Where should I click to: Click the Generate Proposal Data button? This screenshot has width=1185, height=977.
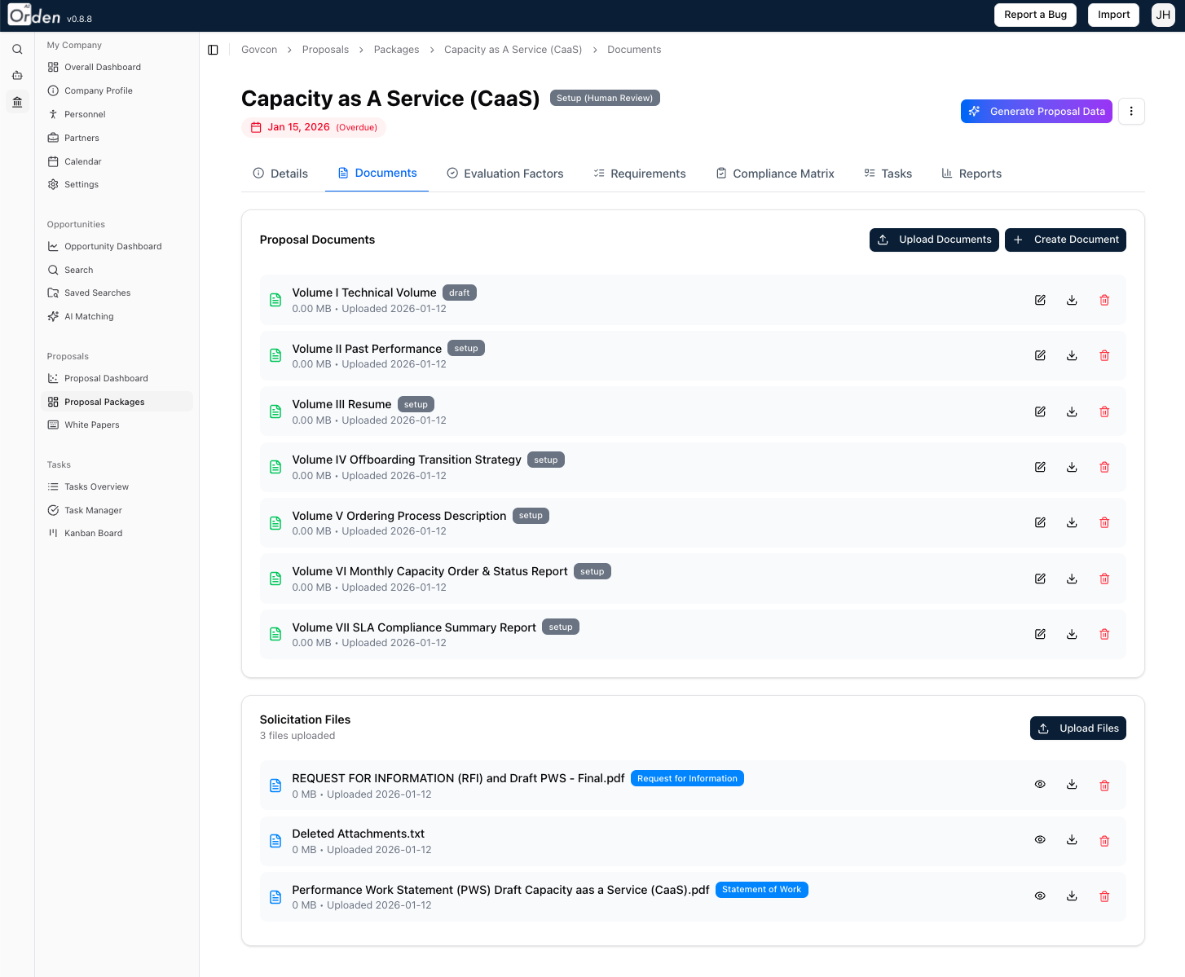(1037, 112)
